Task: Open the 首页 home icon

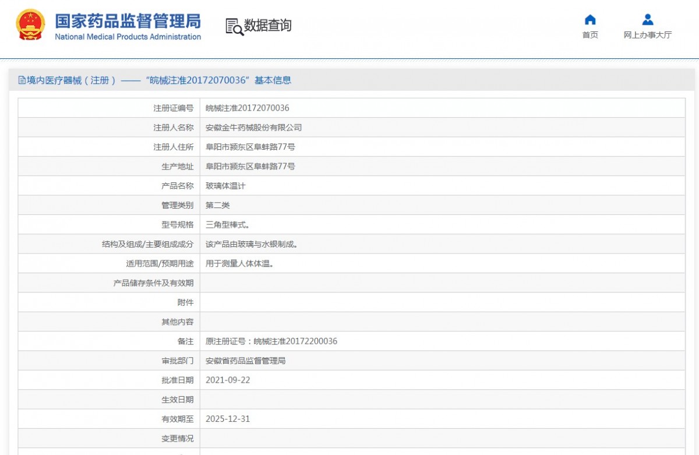Action: [x=590, y=20]
